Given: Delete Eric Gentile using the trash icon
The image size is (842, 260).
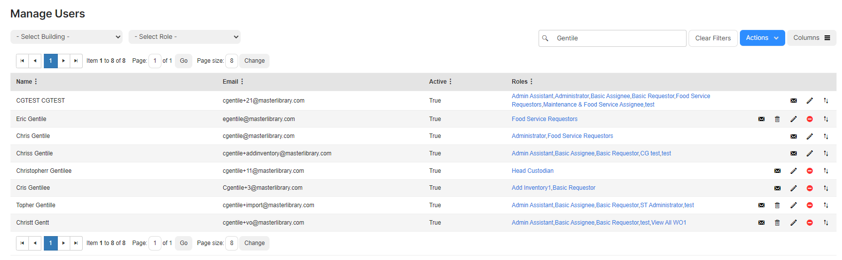Looking at the screenshot, I should click(x=777, y=119).
